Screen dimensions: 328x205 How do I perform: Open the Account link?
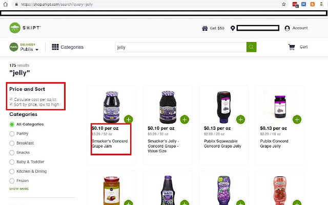click(x=300, y=28)
